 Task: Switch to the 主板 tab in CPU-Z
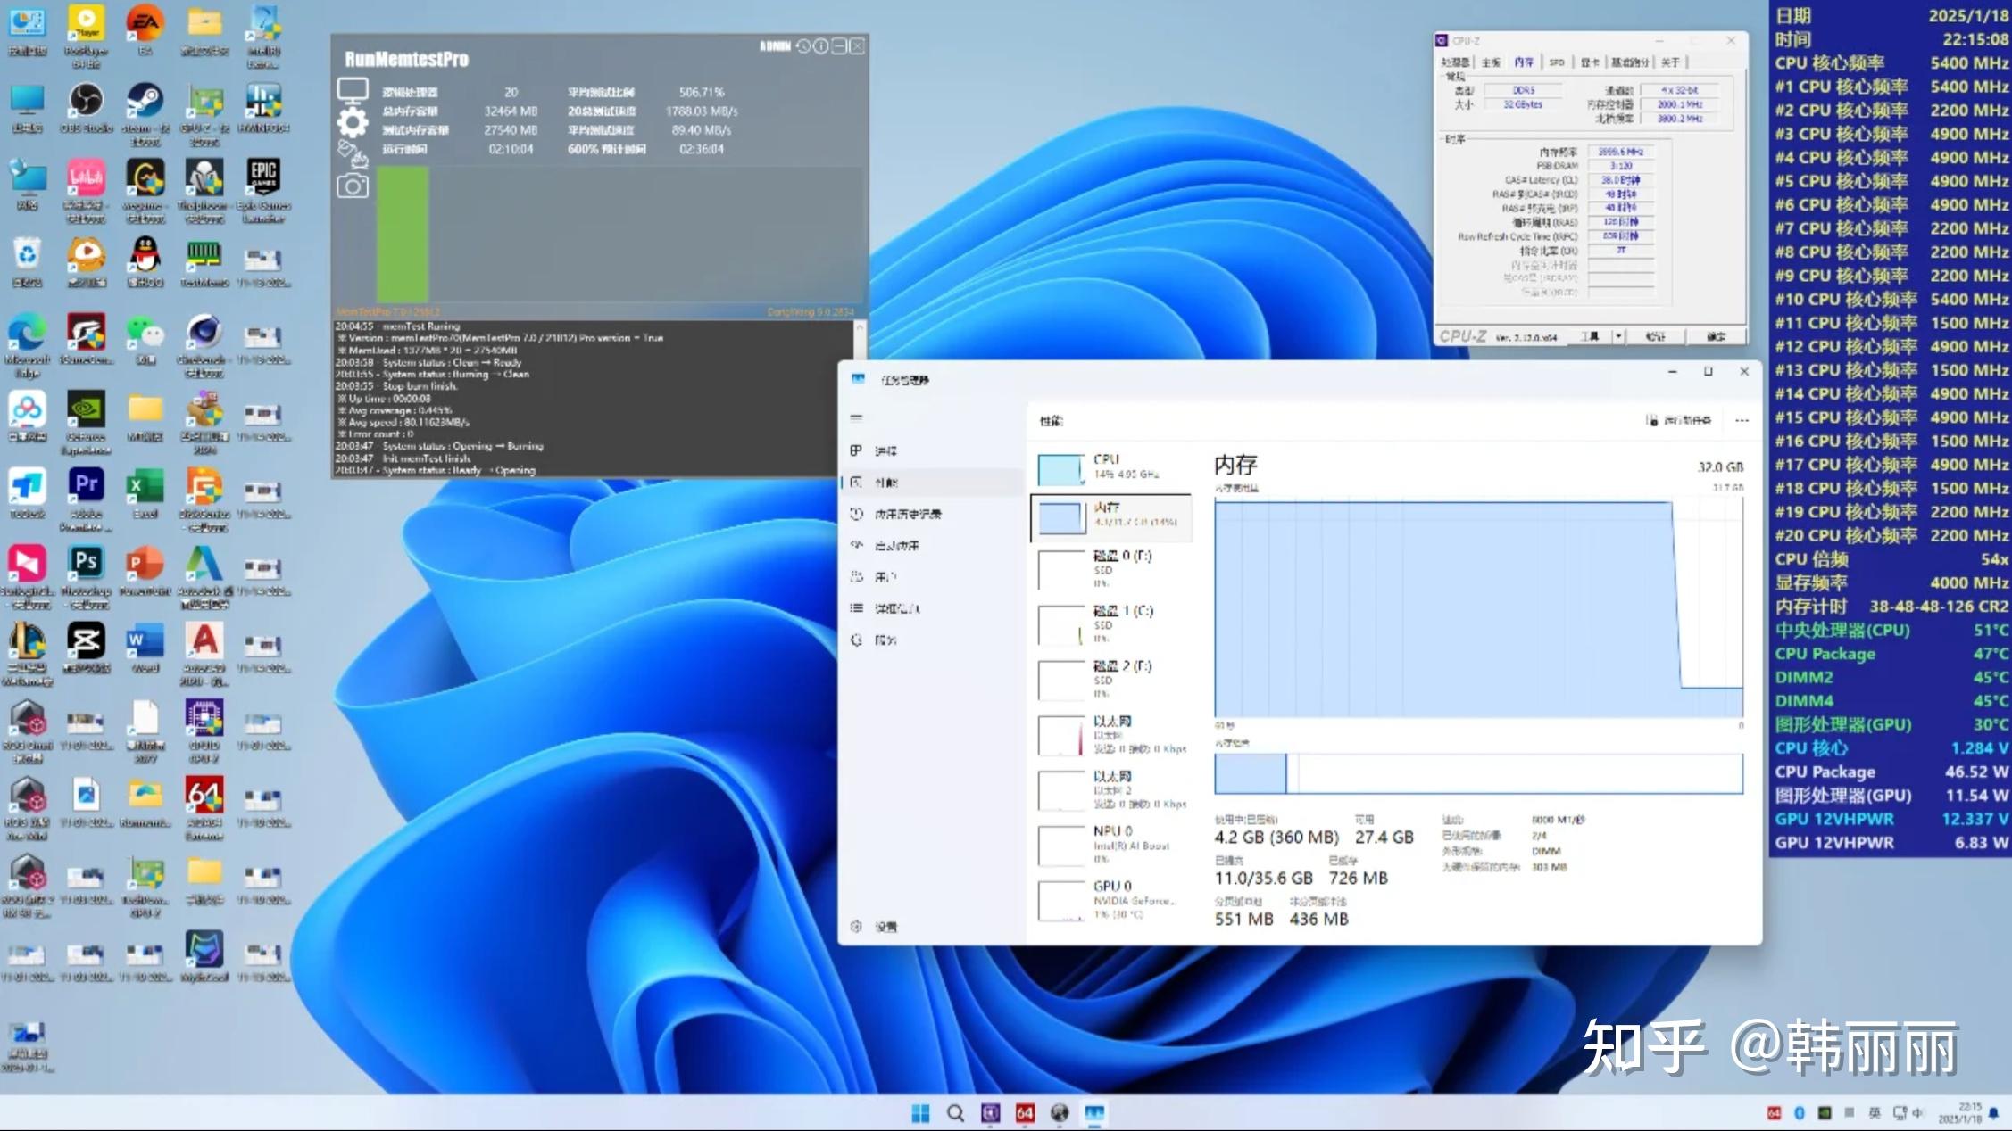coord(1491,62)
